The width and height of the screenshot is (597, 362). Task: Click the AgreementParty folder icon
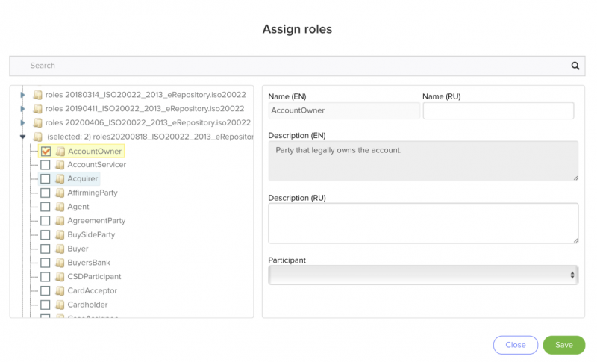pyautogui.click(x=60, y=221)
